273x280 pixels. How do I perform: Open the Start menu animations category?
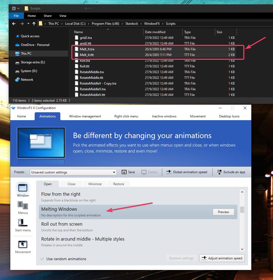[x=23, y=223]
